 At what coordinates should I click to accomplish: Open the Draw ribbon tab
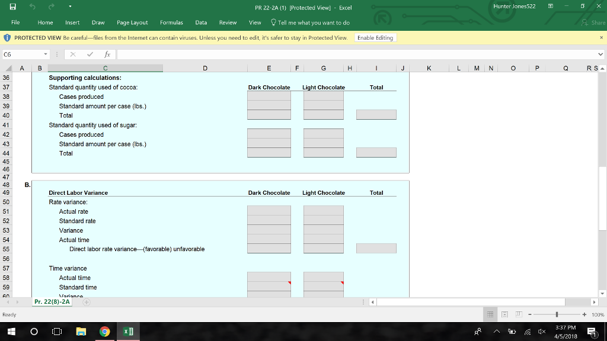98,22
